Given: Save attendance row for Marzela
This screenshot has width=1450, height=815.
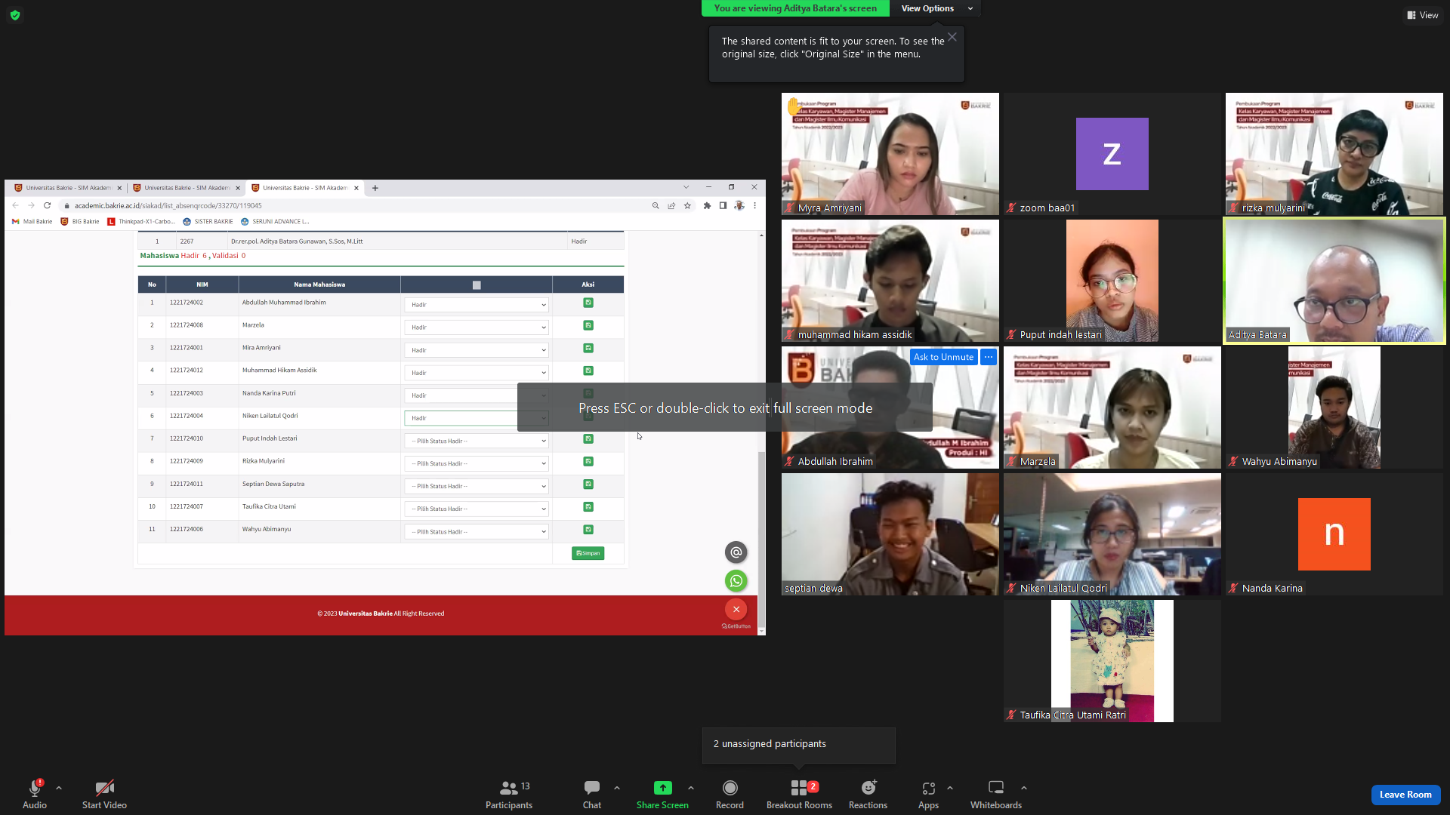Looking at the screenshot, I should point(588,325).
